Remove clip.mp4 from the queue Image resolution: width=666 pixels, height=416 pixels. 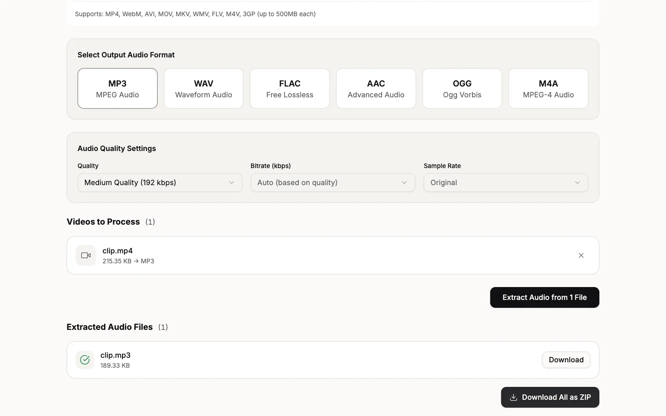tap(581, 255)
